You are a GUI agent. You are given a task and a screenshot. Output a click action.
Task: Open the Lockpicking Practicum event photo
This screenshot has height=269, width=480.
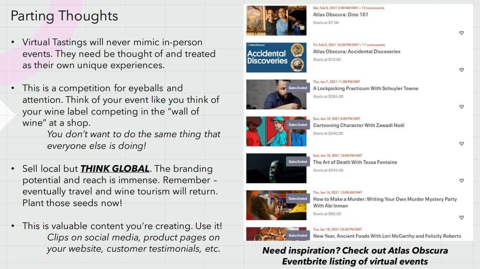(276, 94)
